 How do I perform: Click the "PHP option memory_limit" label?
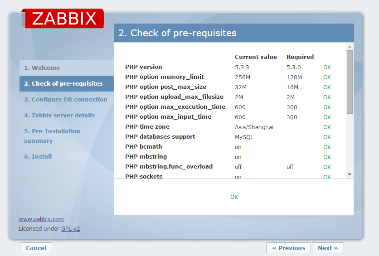tap(165, 77)
